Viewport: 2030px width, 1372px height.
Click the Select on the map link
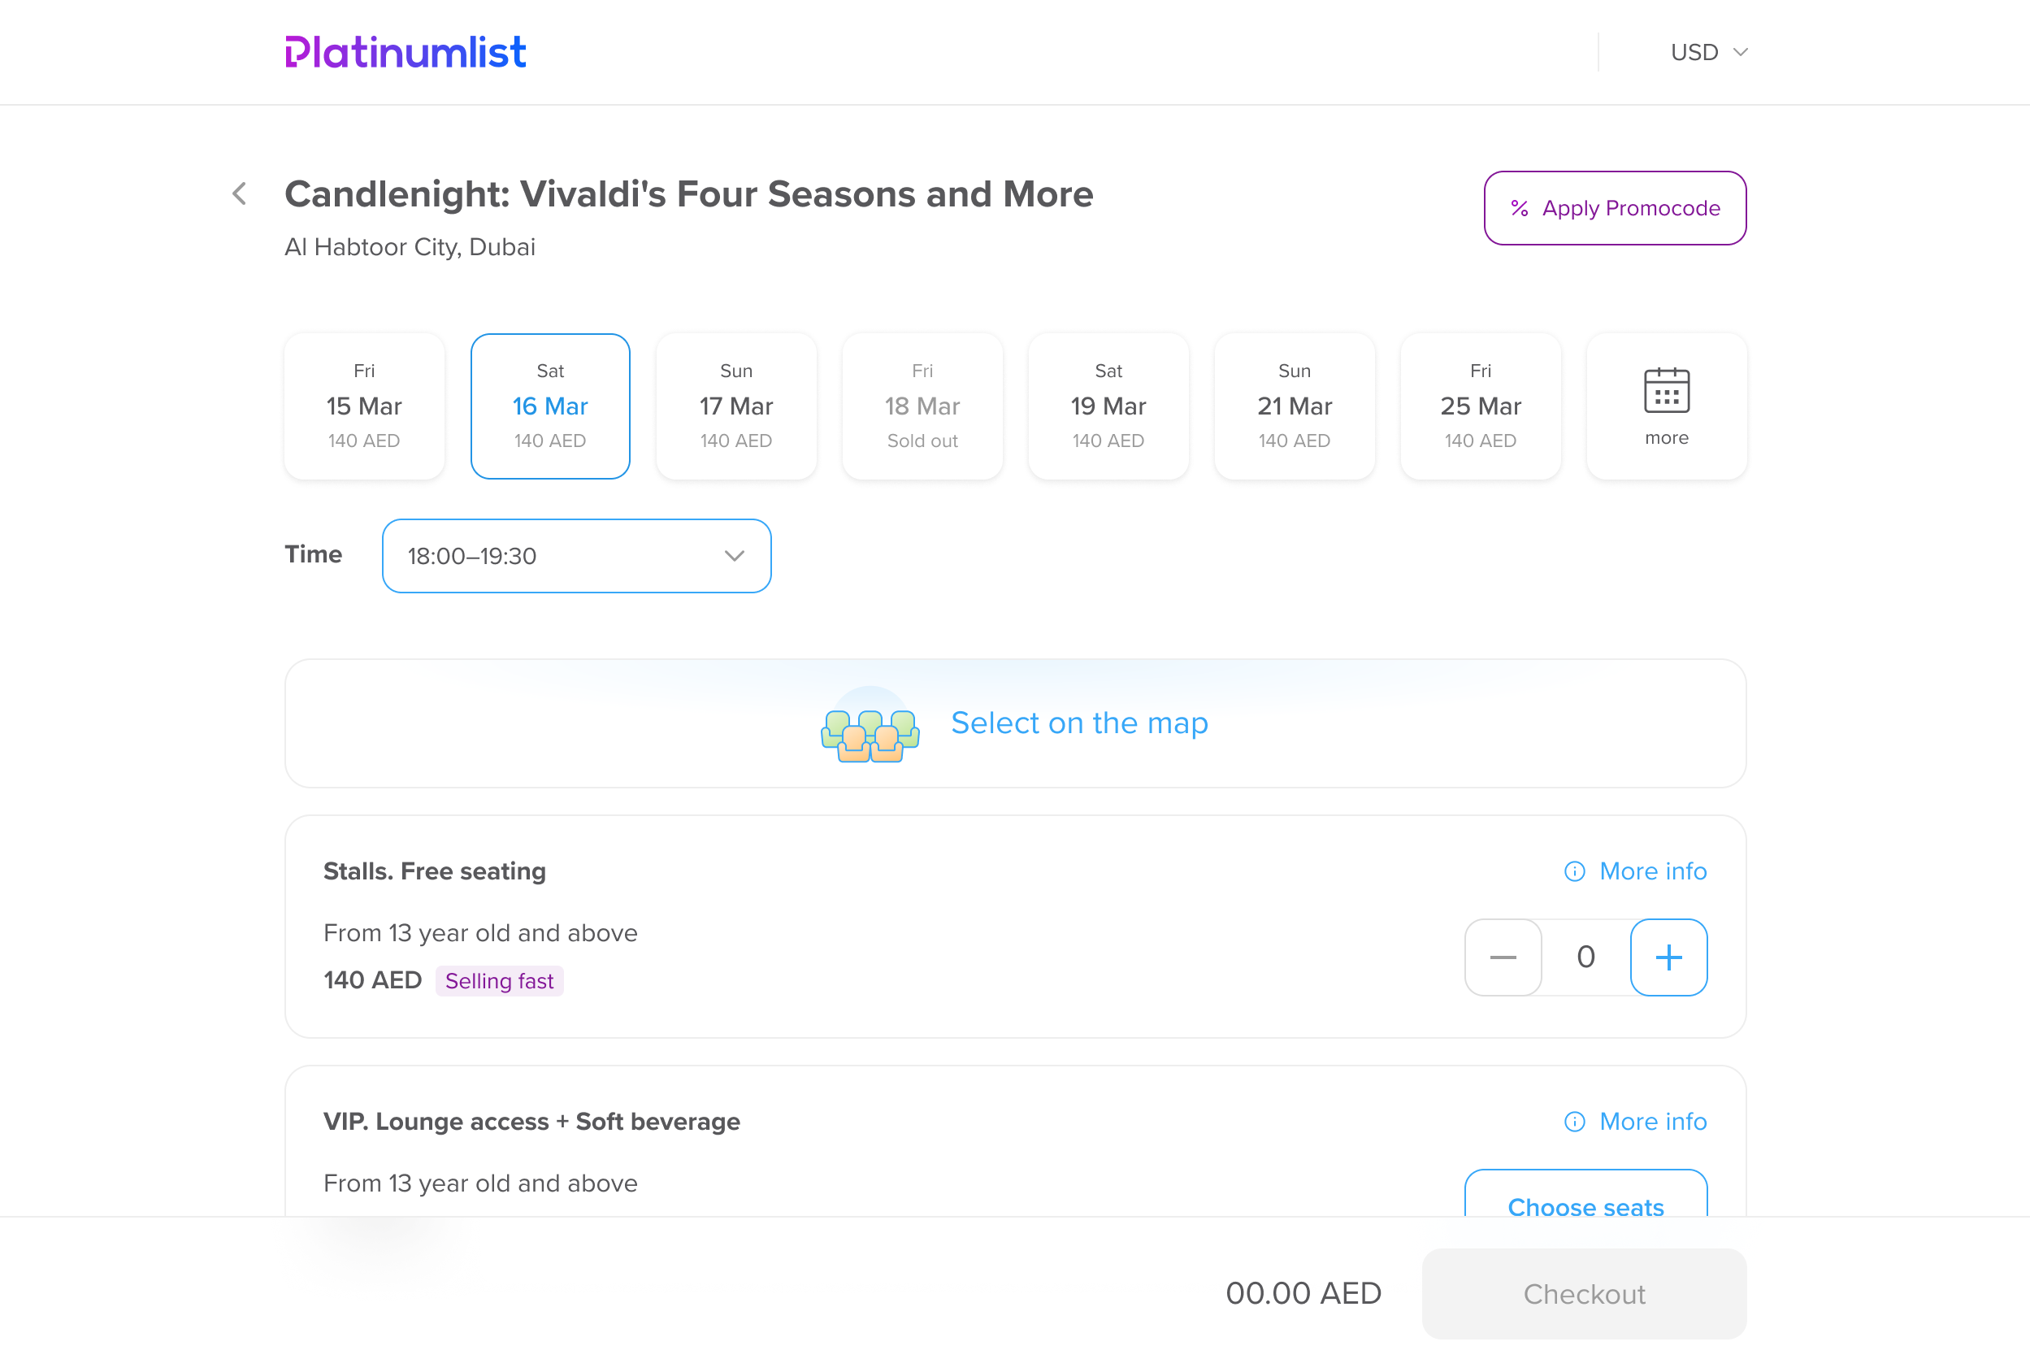(x=1078, y=723)
